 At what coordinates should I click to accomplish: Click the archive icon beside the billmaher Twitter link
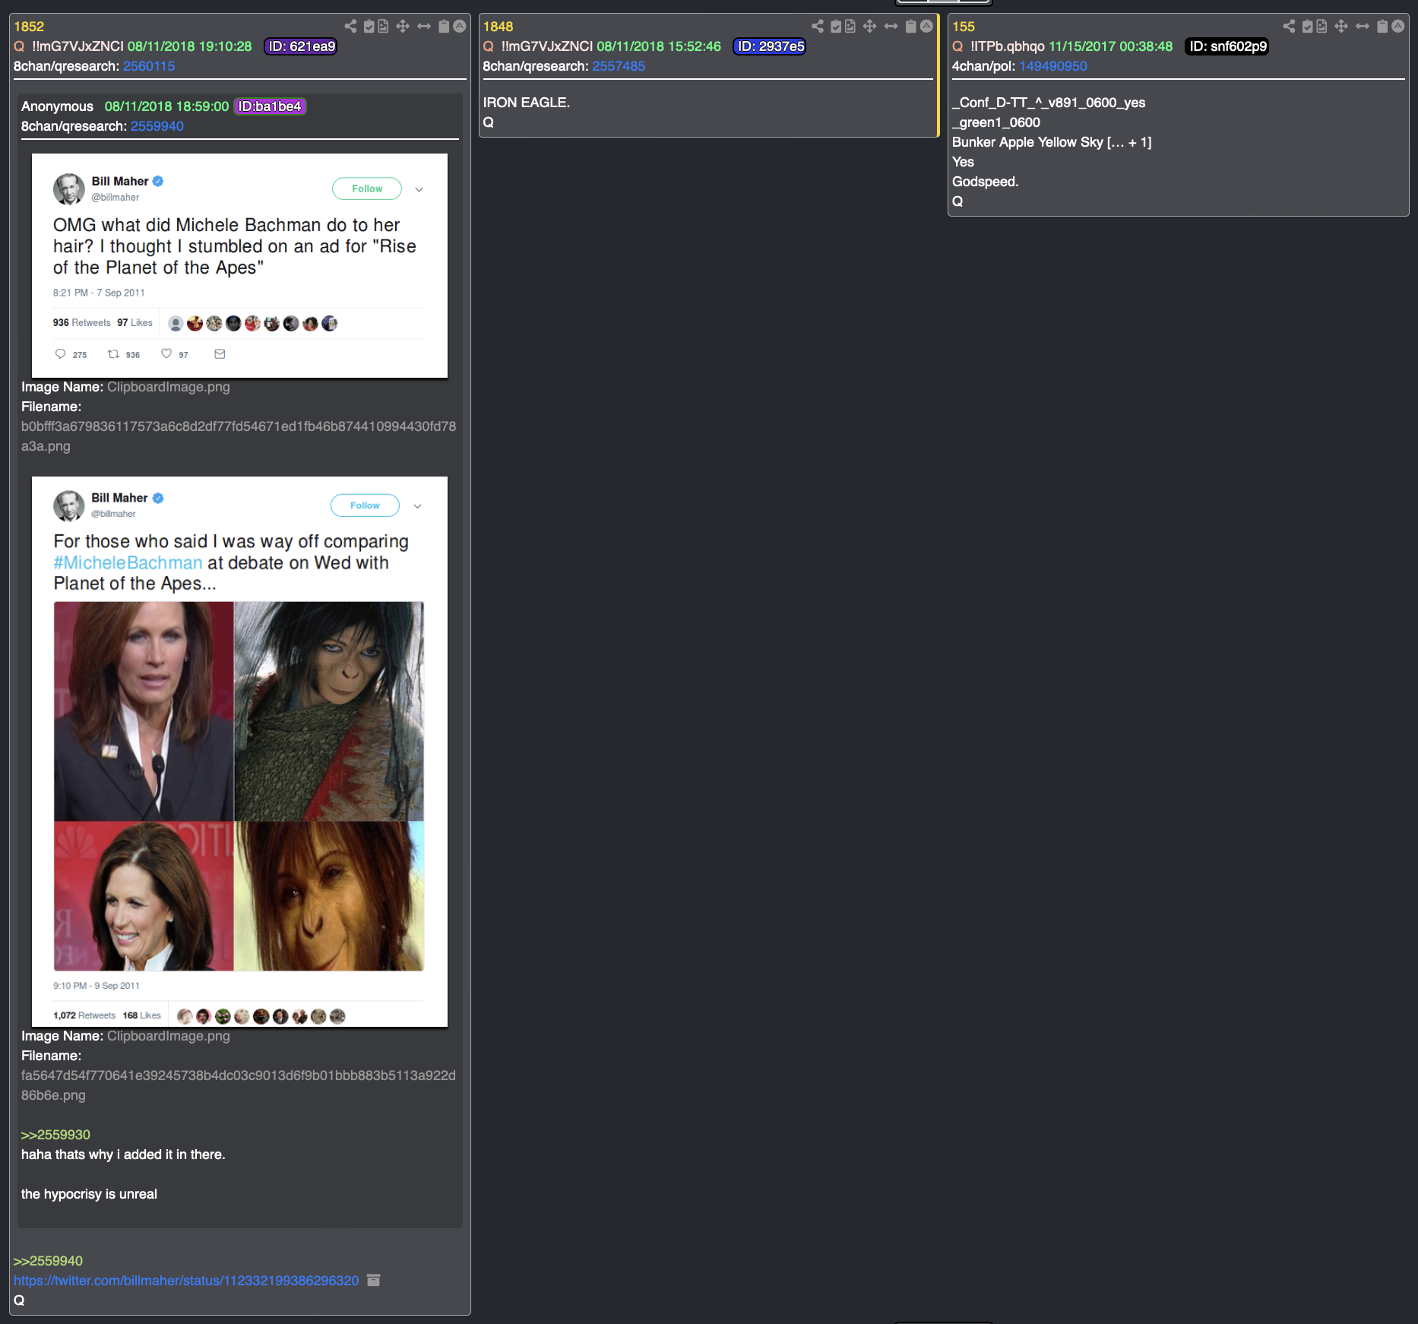(x=373, y=1280)
